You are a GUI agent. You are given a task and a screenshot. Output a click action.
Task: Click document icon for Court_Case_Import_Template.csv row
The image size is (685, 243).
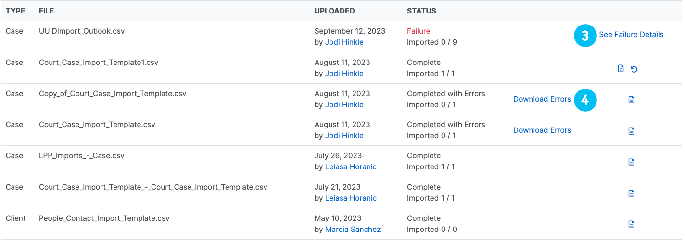(631, 131)
